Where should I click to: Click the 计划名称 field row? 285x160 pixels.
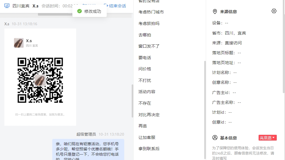[224, 73]
